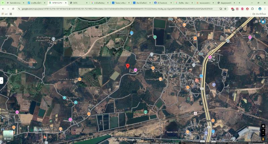Select the Siam City Cement place marker
Image resolution: width=268 pixels, height=144 pixels.
click(132, 33)
